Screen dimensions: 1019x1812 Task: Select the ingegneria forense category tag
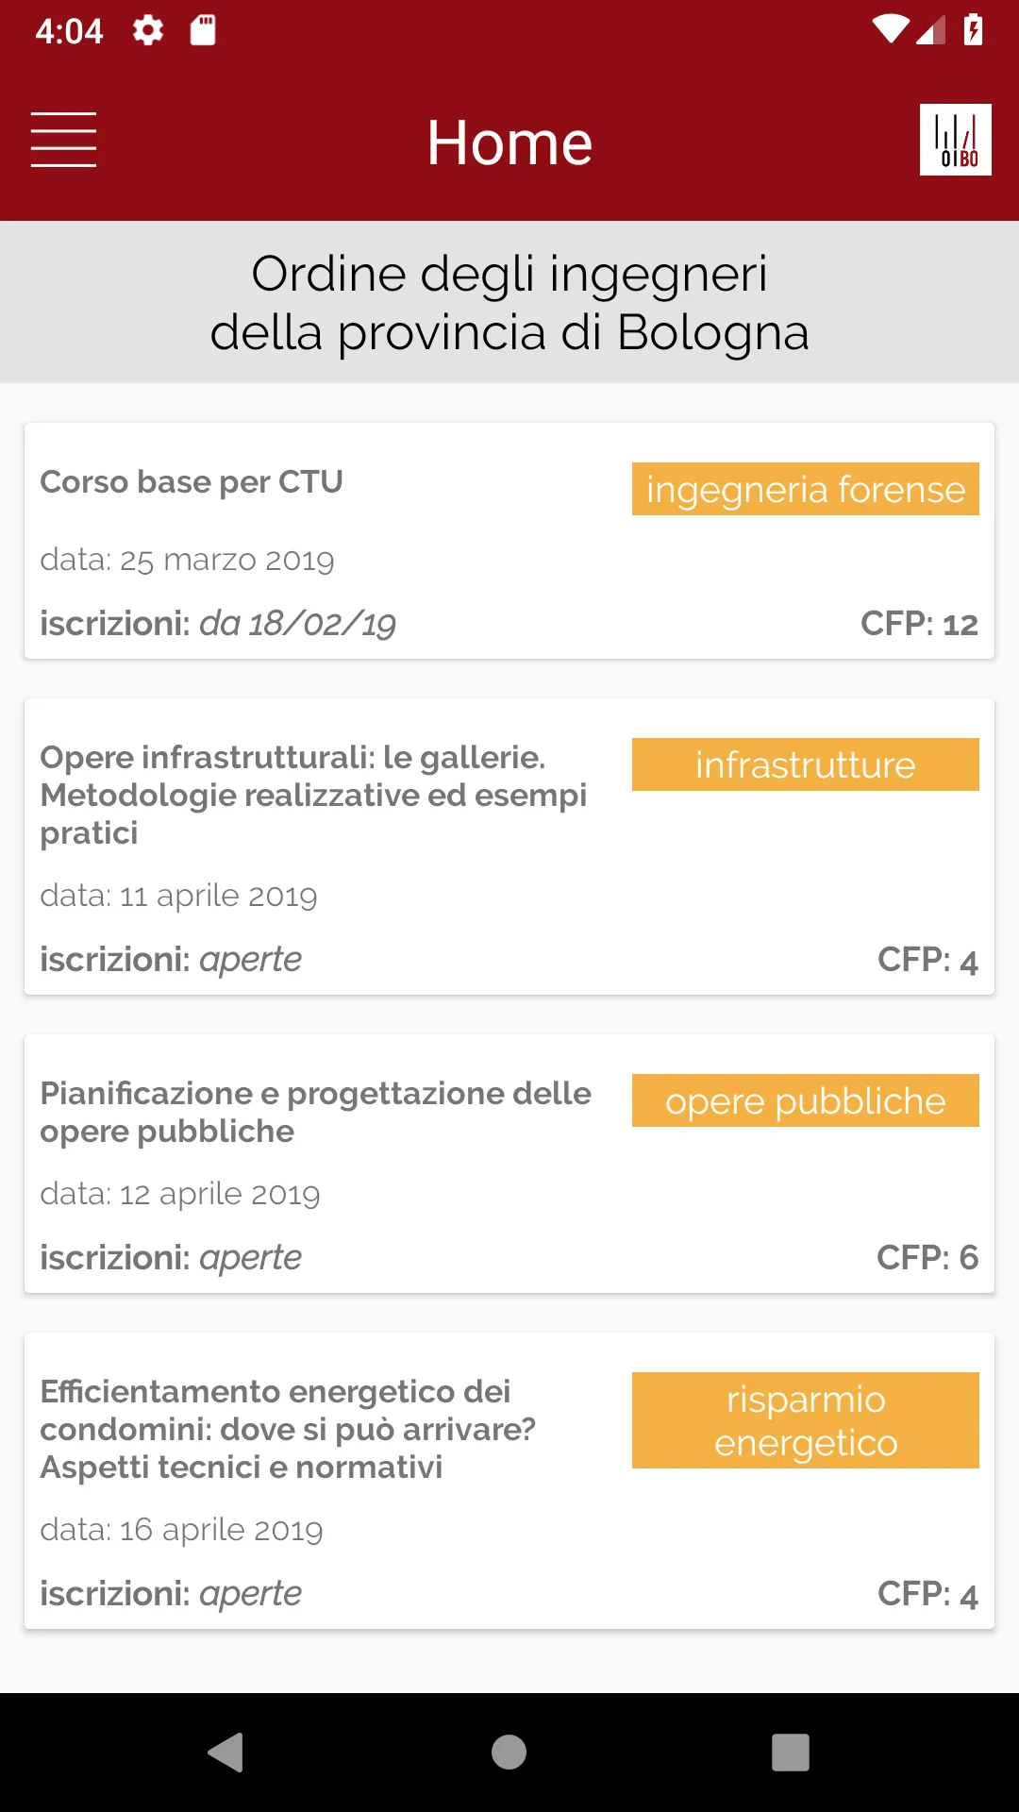[x=805, y=489]
